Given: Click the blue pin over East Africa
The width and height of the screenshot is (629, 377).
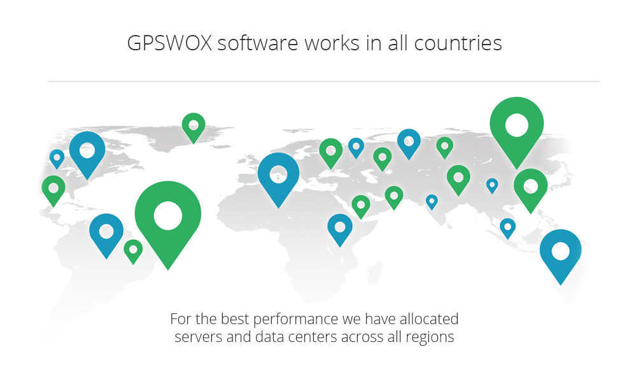Looking at the screenshot, I should 340,227.
